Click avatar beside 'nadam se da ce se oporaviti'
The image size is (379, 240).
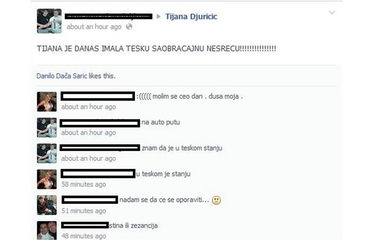pyautogui.click(x=47, y=205)
